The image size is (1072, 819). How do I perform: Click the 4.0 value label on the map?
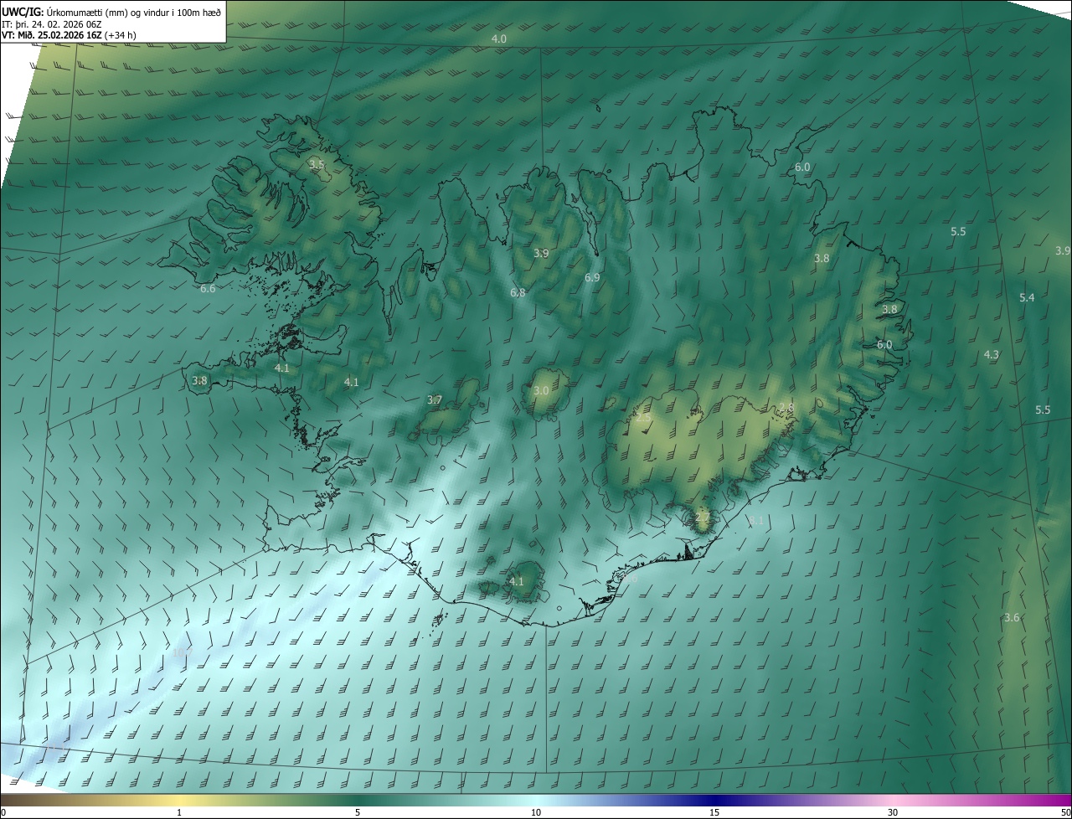point(498,39)
